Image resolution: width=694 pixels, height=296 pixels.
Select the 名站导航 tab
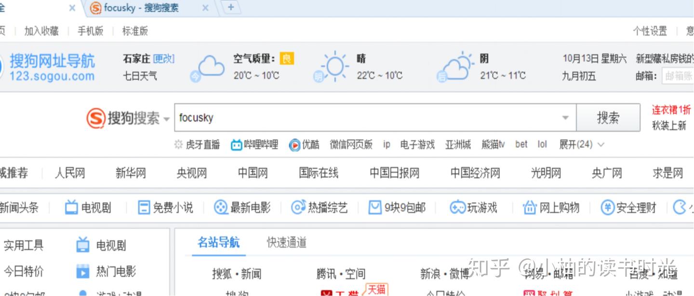click(x=219, y=243)
